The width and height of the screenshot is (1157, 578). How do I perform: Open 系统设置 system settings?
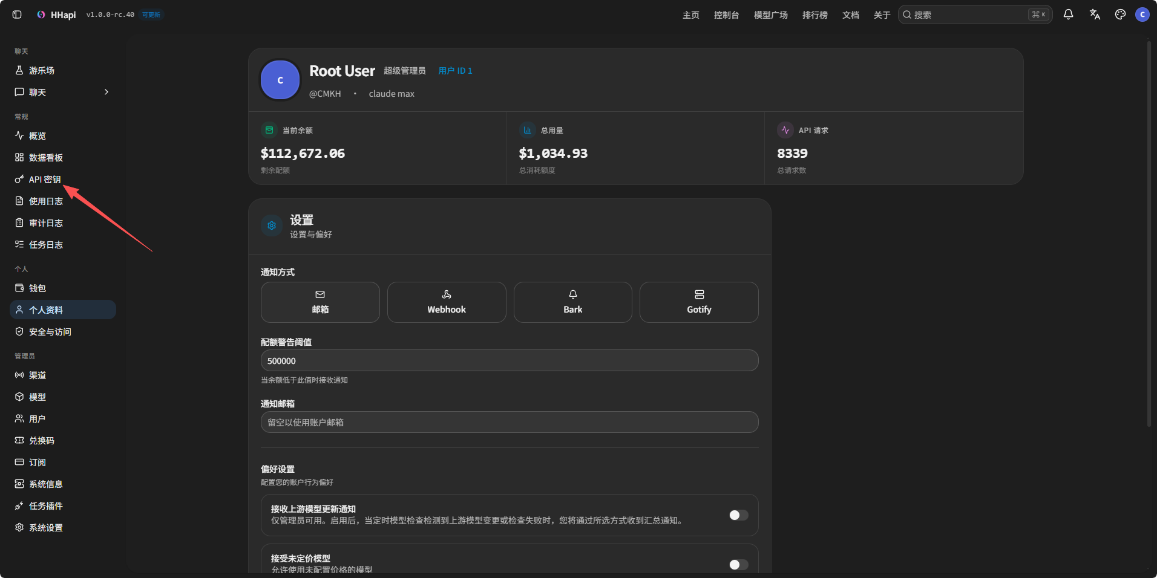[63, 528]
